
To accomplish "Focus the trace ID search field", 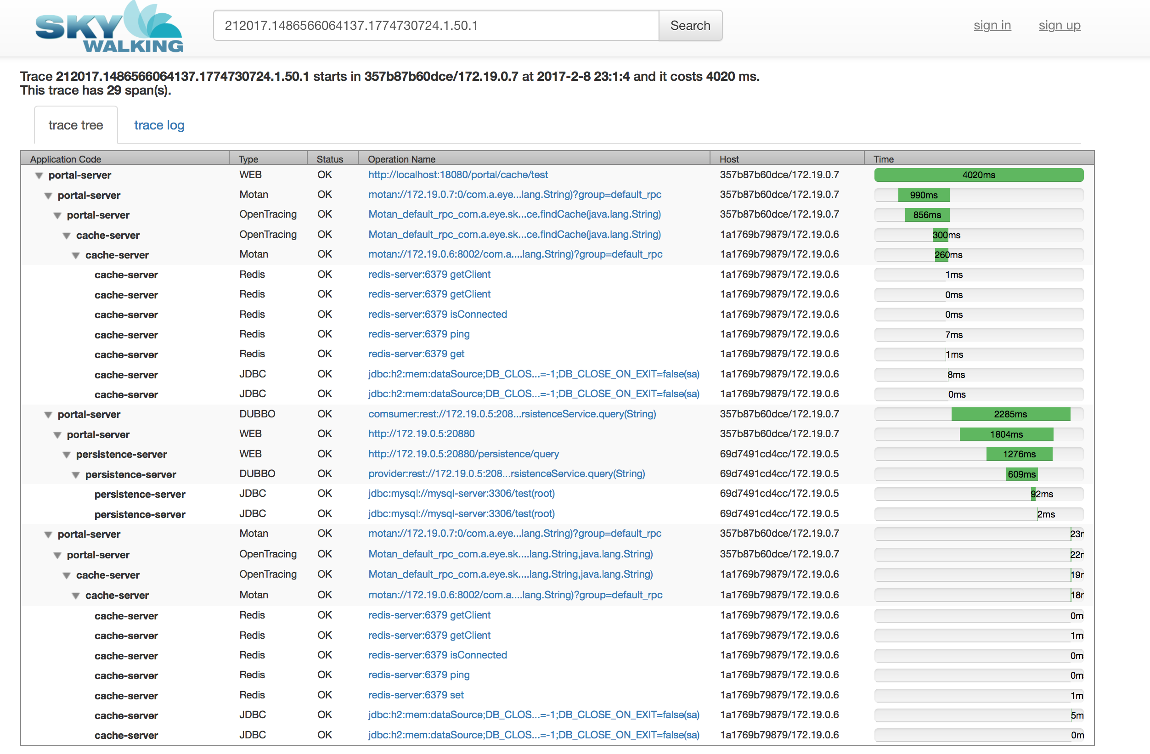I will pyautogui.click(x=436, y=26).
